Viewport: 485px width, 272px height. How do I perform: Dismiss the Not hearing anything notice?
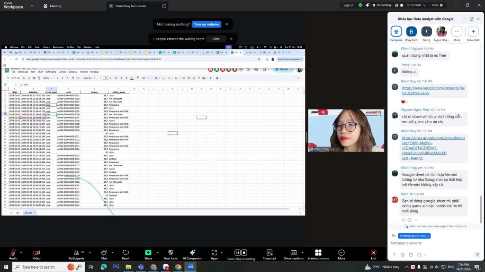pyautogui.click(x=227, y=25)
